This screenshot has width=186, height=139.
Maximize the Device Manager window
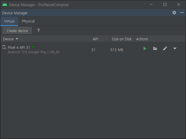click(165, 4)
